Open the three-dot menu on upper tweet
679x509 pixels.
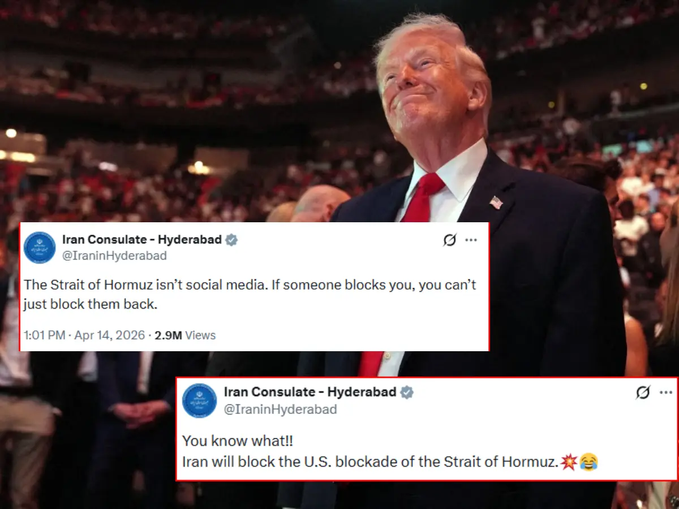point(471,240)
